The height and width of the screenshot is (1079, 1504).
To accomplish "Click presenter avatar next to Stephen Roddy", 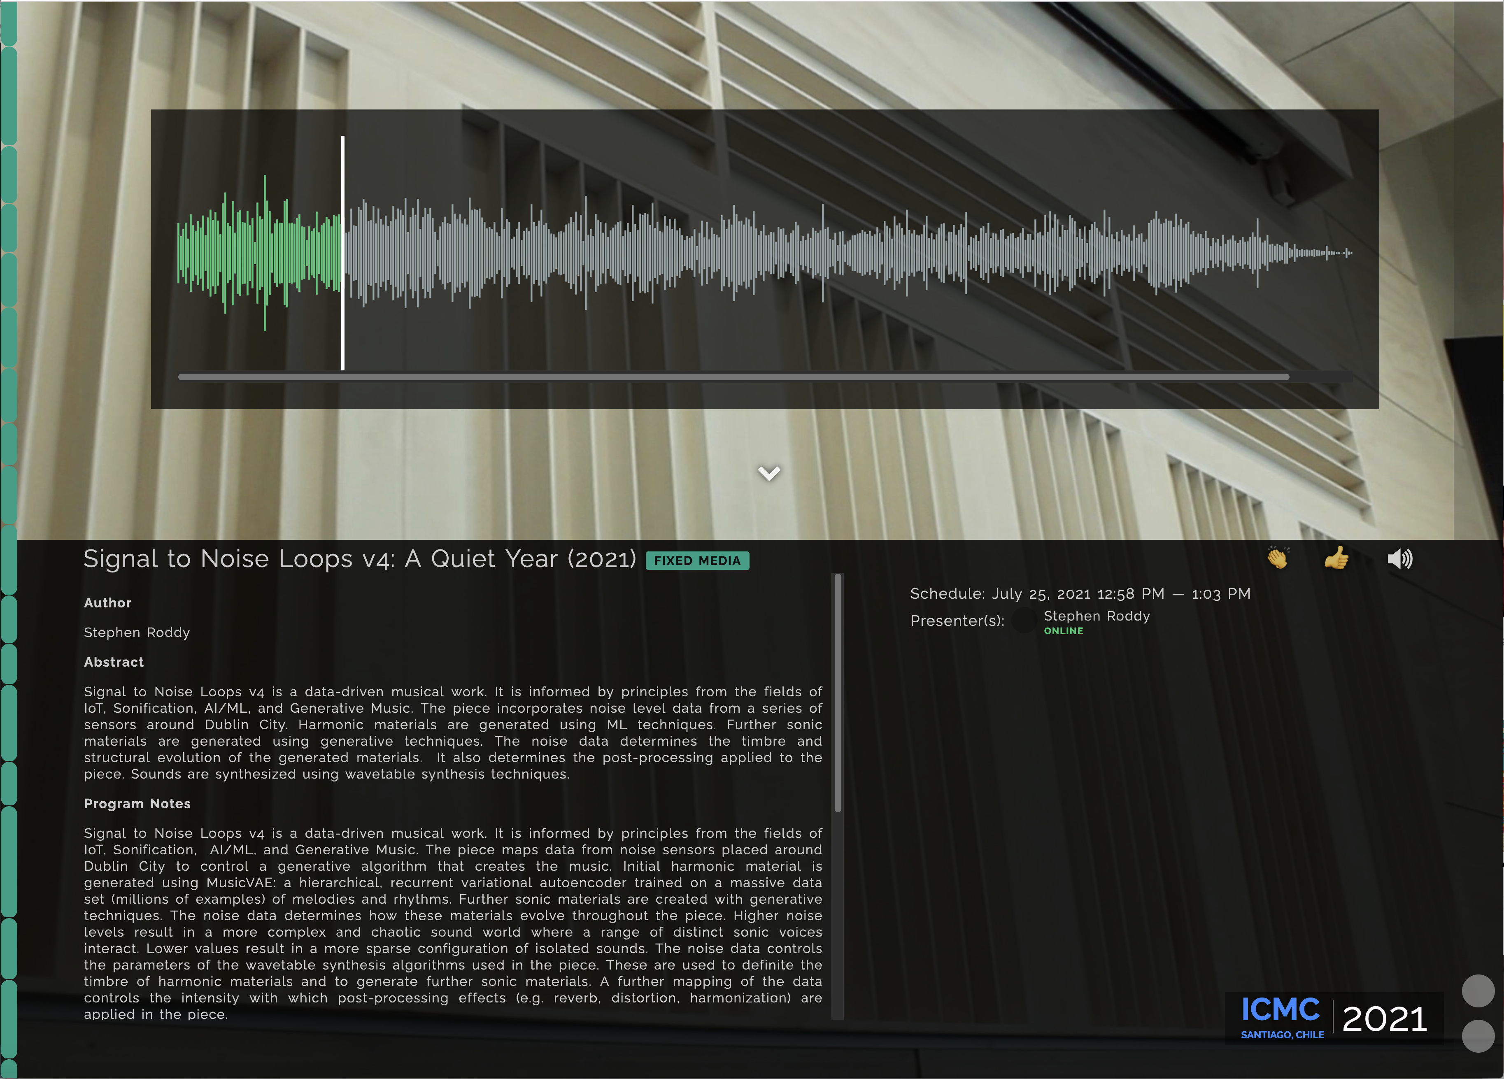I will [x=1024, y=621].
